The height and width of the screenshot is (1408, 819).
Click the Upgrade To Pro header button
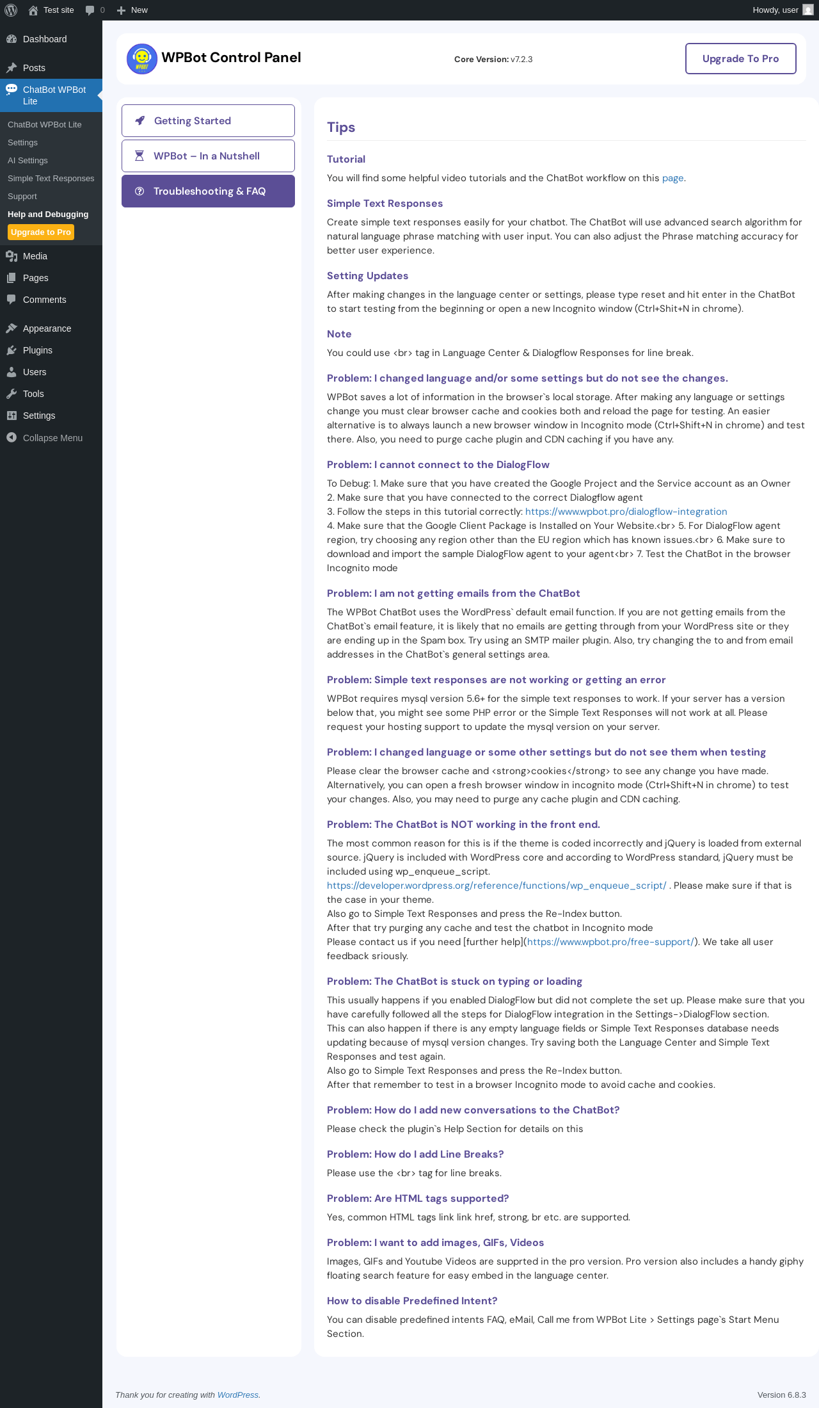(741, 59)
